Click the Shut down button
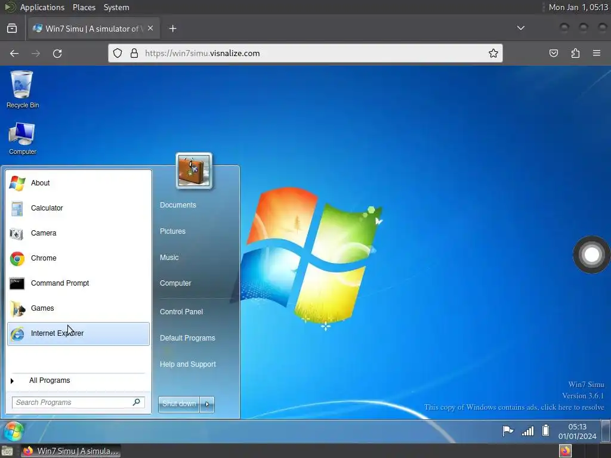611x458 pixels. point(179,404)
